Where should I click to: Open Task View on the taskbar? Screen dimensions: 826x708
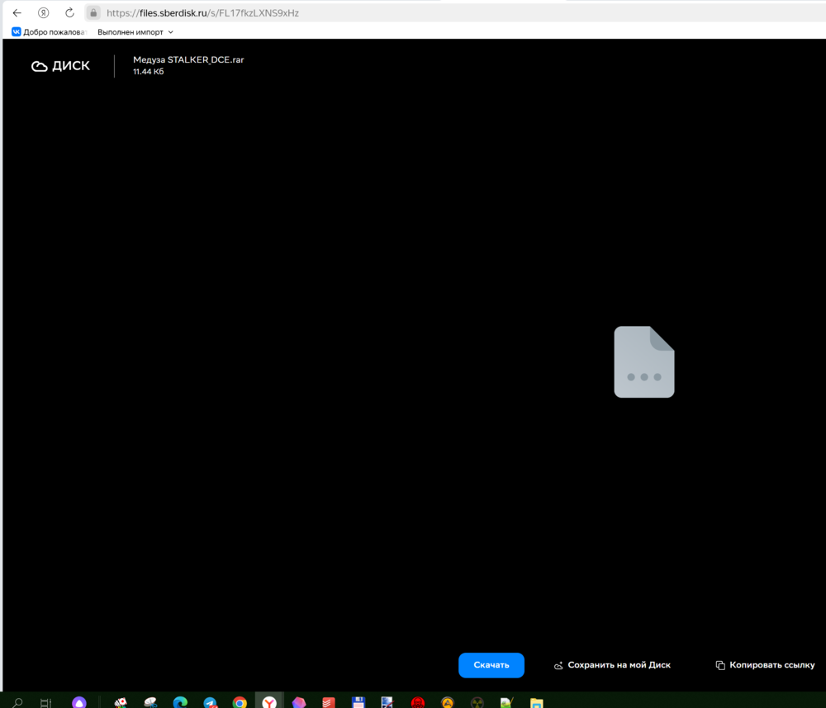click(x=45, y=702)
